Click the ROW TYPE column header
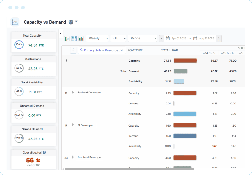The height and width of the screenshot is (175, 252). pyautogui.click(x=135, y=50)
